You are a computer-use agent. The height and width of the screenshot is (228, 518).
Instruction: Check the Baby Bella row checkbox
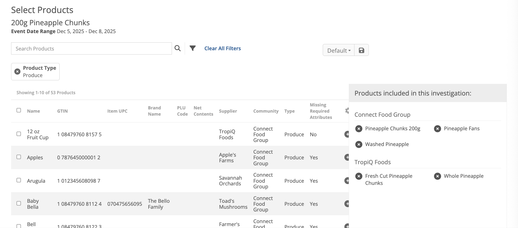click(19, 203)
